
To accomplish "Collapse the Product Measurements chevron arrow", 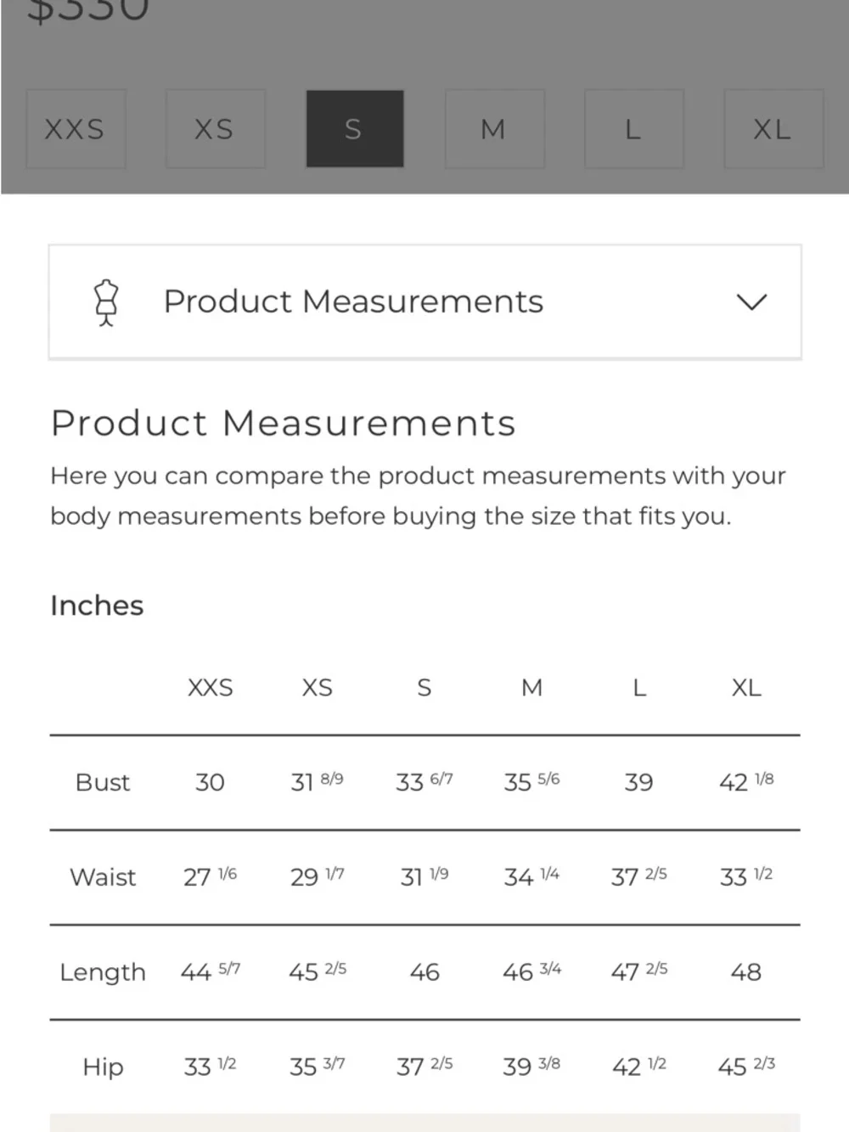I will click(x=751, y=302).
